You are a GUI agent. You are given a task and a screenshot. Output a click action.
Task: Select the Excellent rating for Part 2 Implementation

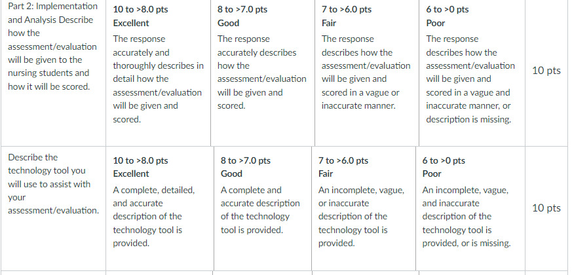pos(158,73)
